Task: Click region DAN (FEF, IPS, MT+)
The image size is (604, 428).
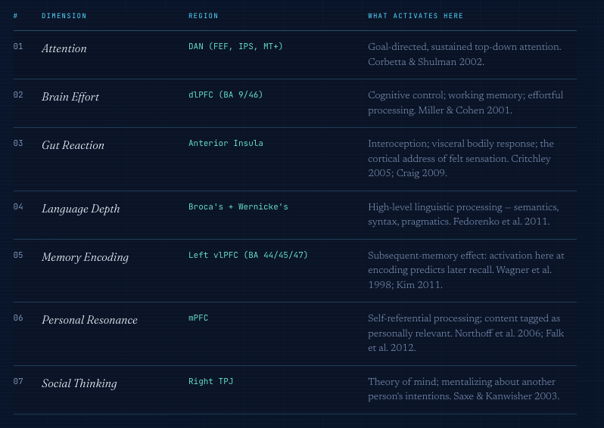Action: tap(235, 47)
